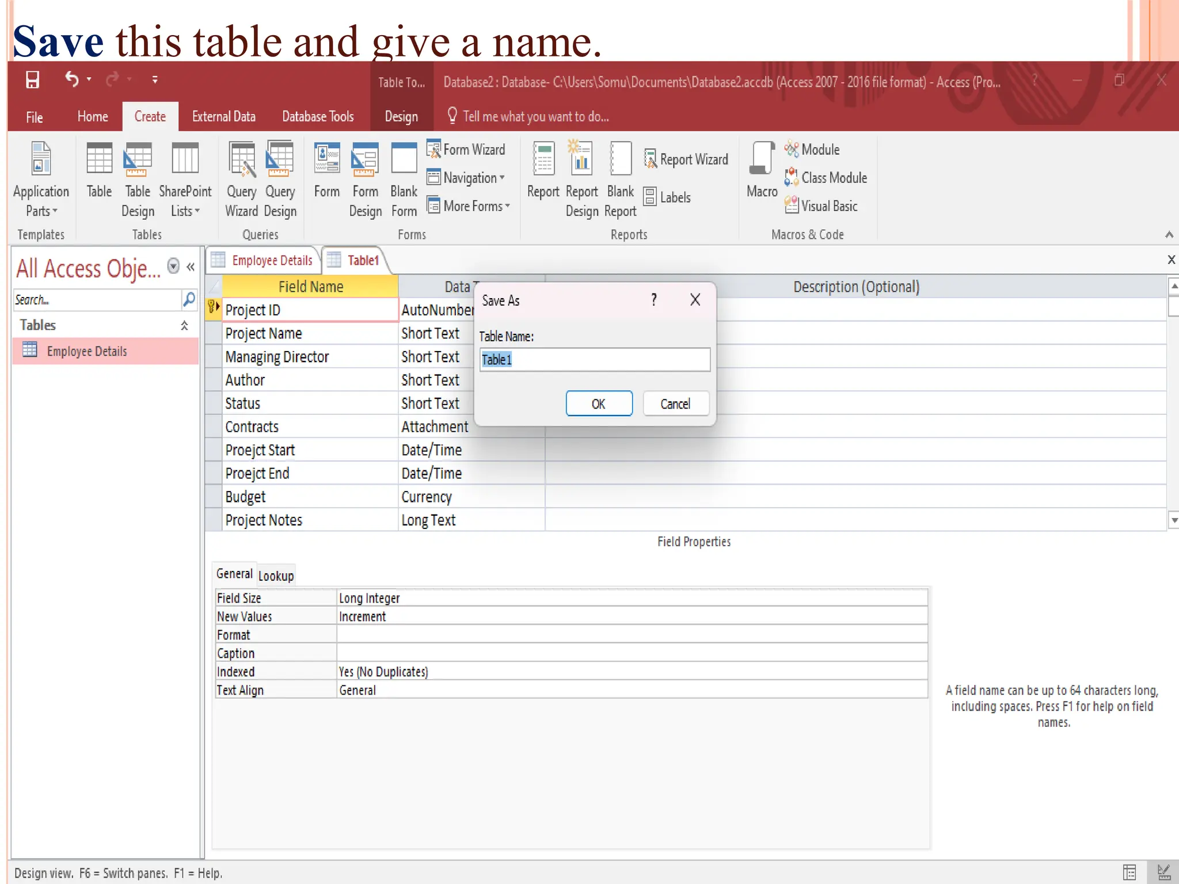Launch the Report Wizard
The width and height of the screenshot is (1179, 884).
(x=686, y=159)
